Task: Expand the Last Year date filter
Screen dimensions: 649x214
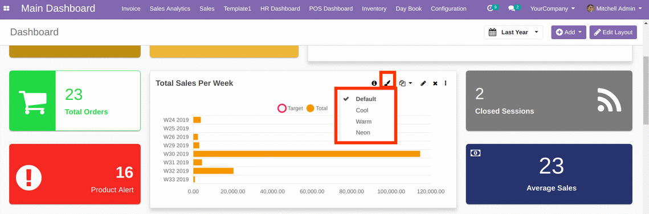Action: click(513, 32)
